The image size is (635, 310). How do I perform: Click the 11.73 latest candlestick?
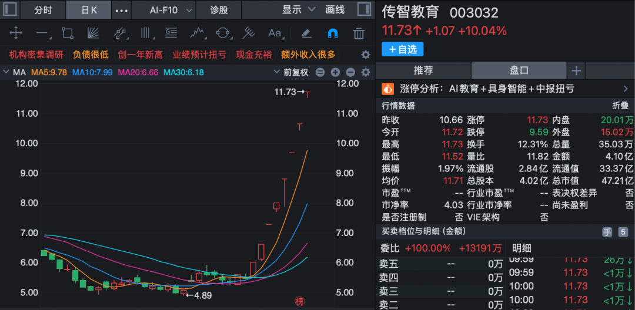(x=308, y=95)
